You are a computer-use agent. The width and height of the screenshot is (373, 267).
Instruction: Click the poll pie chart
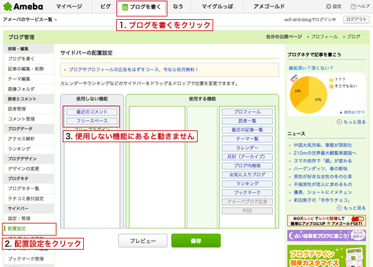[x=308, y=95]
